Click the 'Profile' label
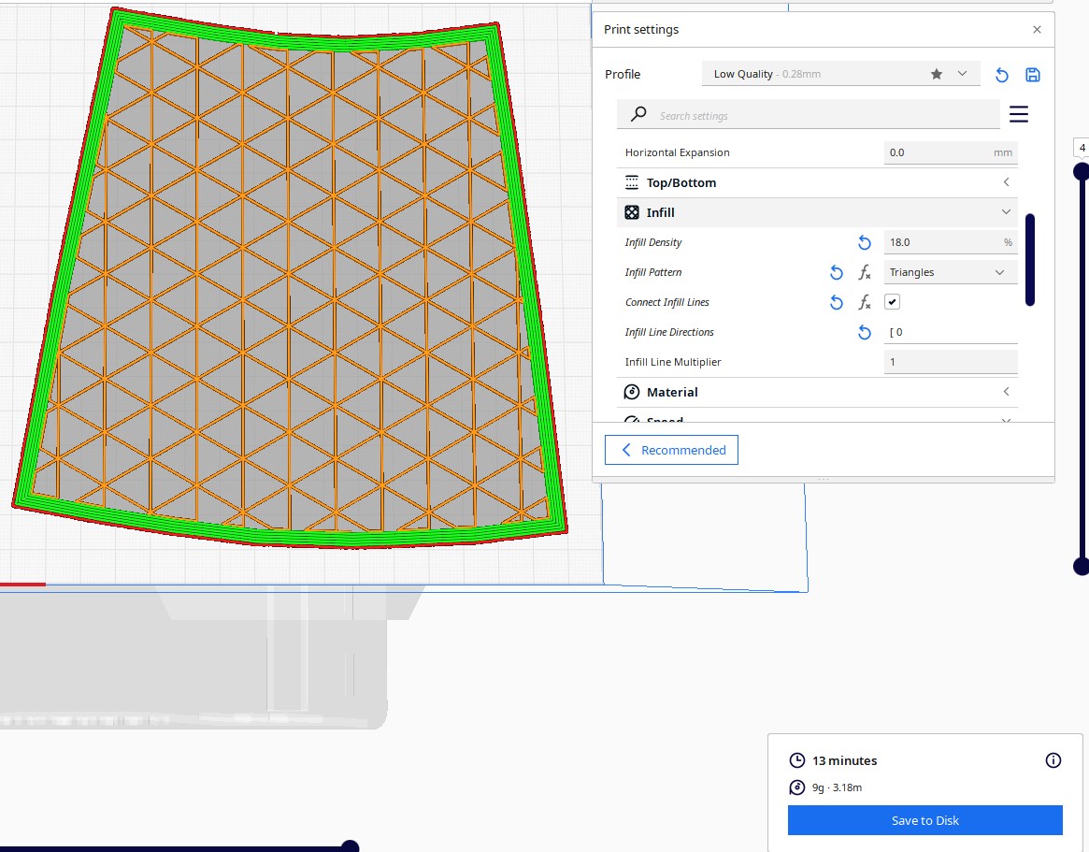Screen dimensions: 1089x852 (623, 75)
